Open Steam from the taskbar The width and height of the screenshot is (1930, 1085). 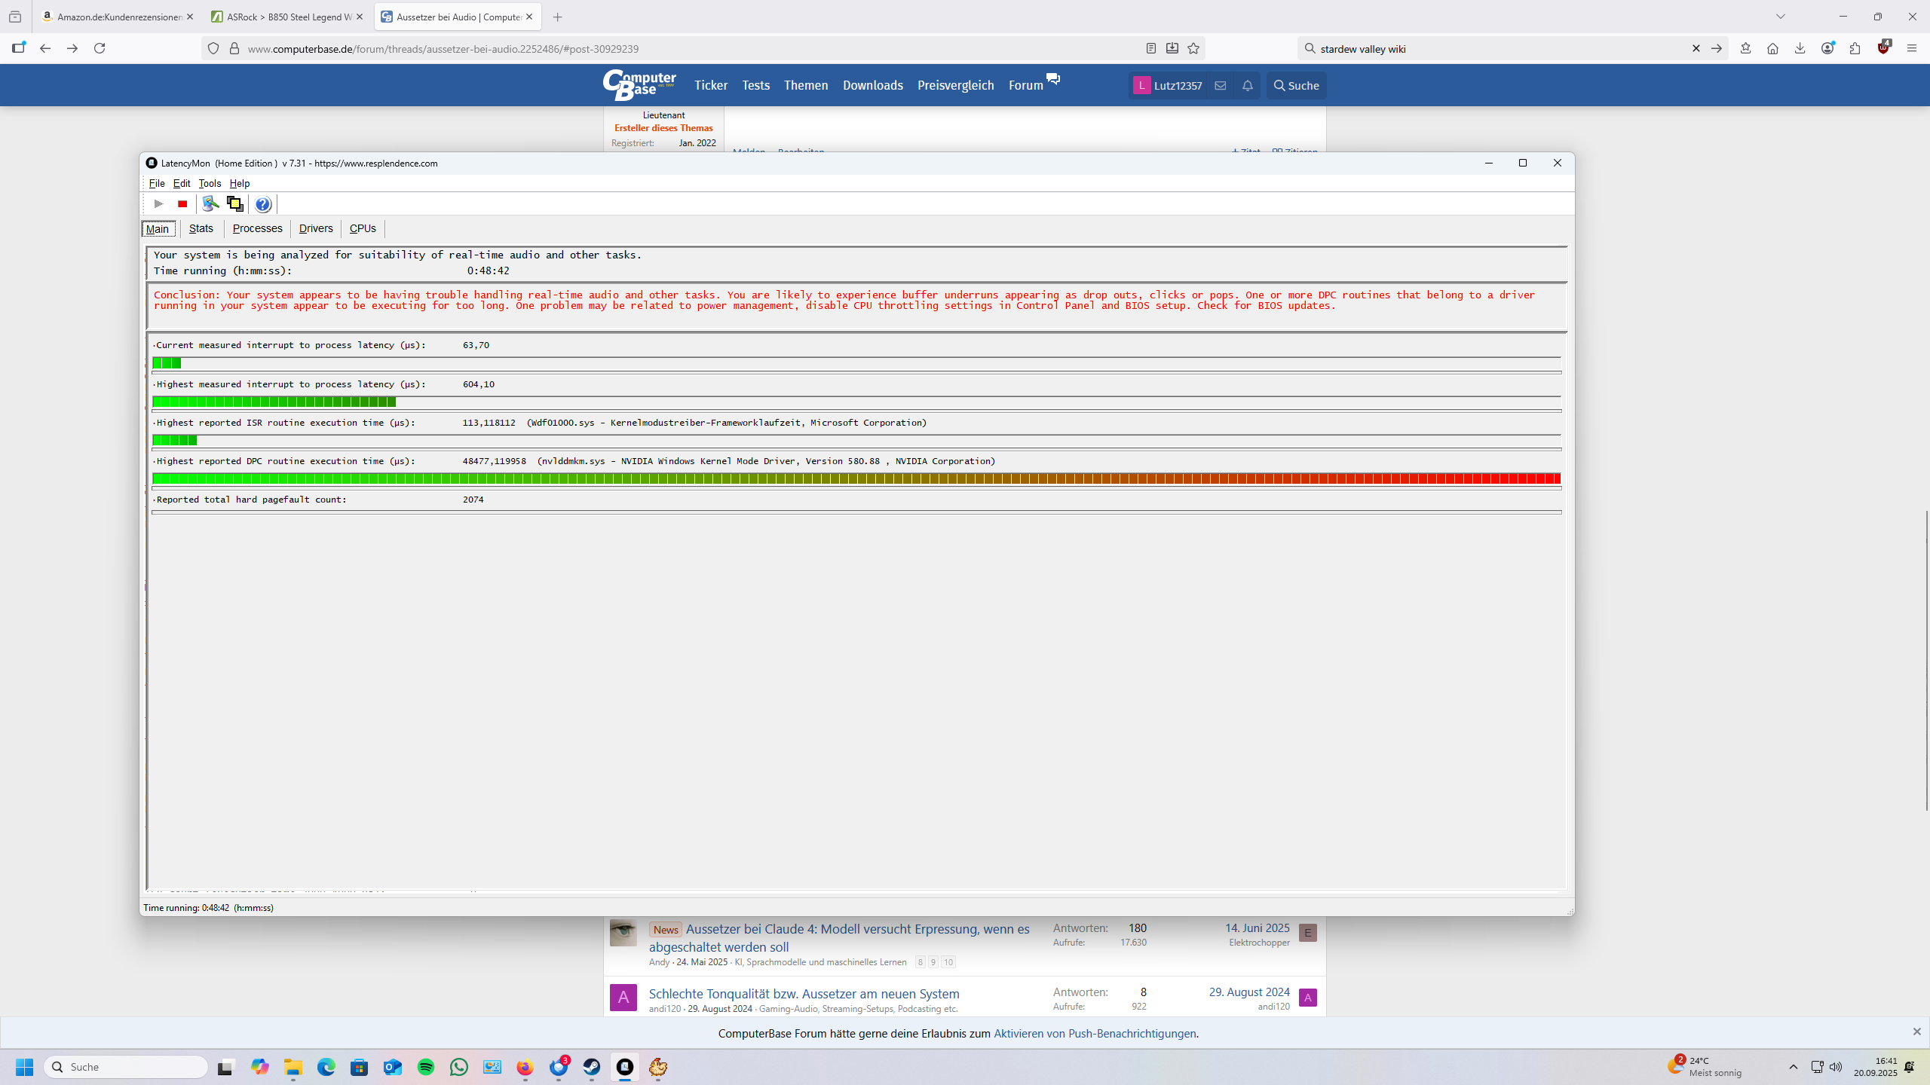tap(592, 1067)
